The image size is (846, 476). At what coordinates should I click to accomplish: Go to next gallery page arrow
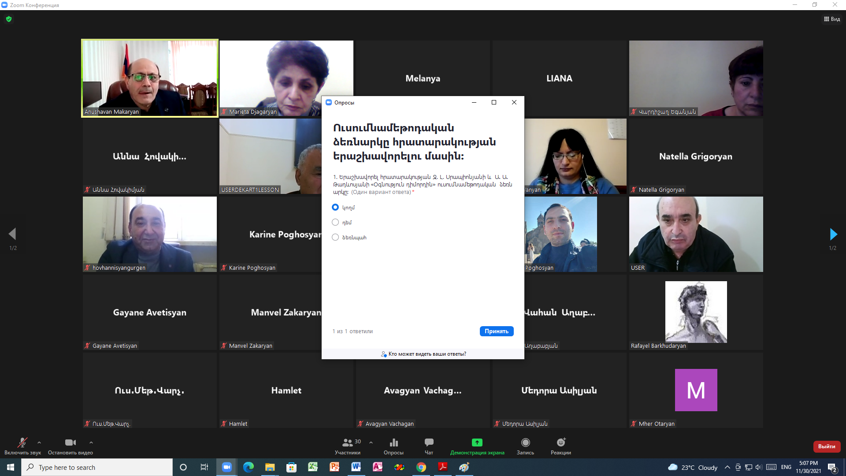pyautogui.click(x=833, y=234)
